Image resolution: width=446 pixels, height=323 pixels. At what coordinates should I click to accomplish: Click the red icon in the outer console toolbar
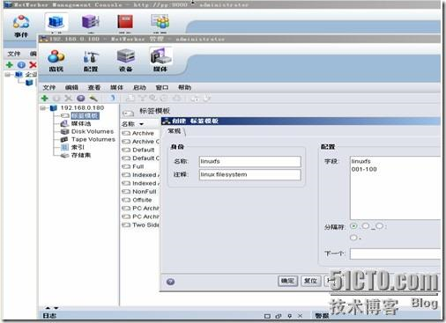click(x=125, y=22)
